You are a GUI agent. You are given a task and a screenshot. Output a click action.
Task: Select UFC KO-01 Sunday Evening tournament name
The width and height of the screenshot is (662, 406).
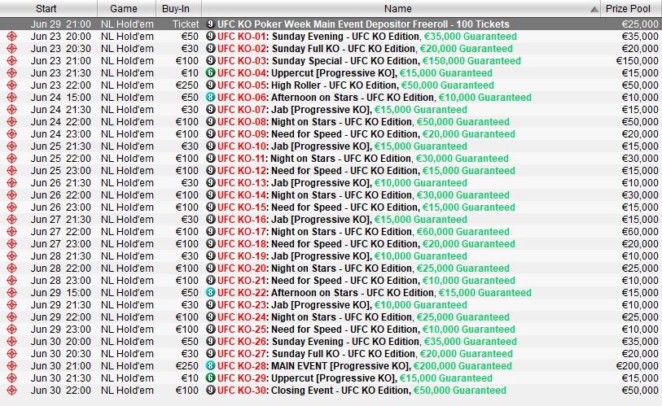[367, 37]
